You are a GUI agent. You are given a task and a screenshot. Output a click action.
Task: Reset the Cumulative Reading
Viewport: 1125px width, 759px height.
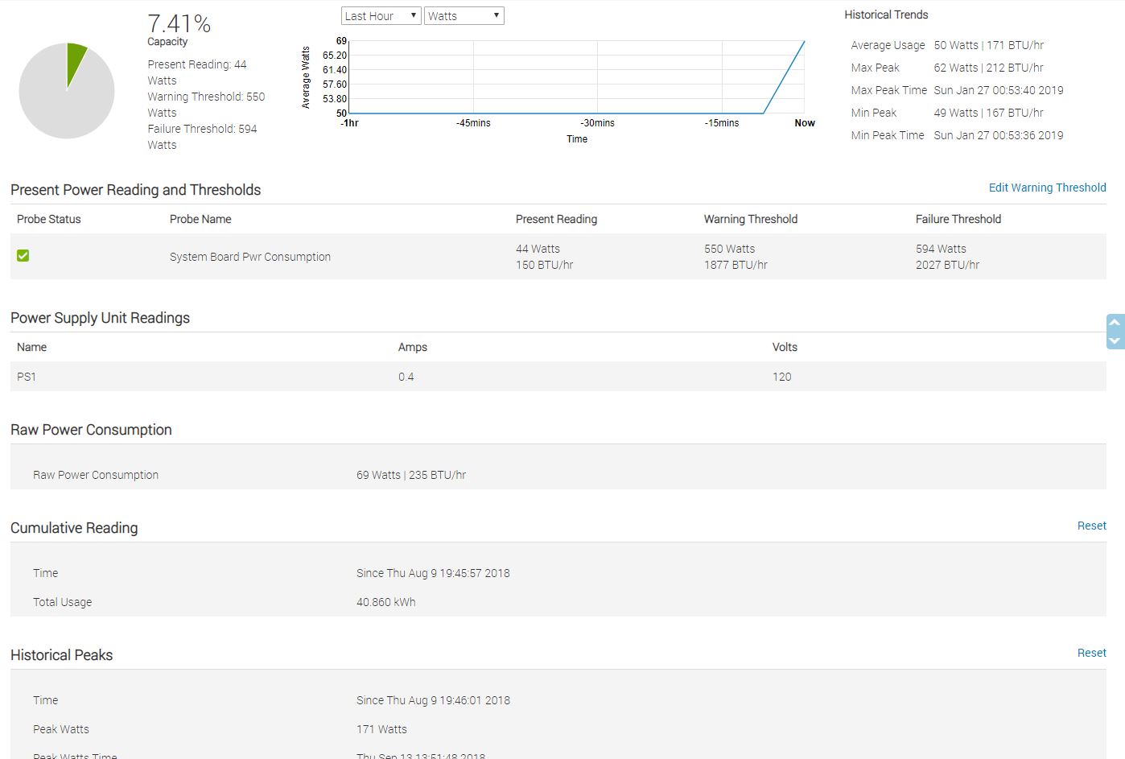tap(1091, 526)
